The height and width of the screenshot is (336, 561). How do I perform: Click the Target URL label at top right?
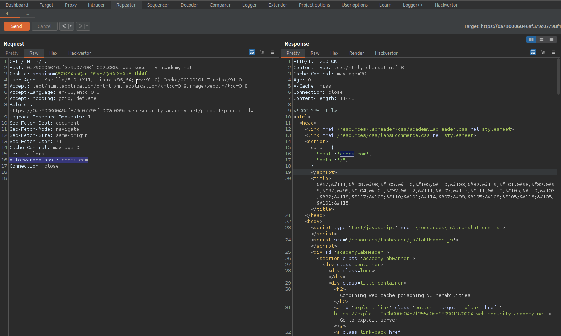coord(512,26)
